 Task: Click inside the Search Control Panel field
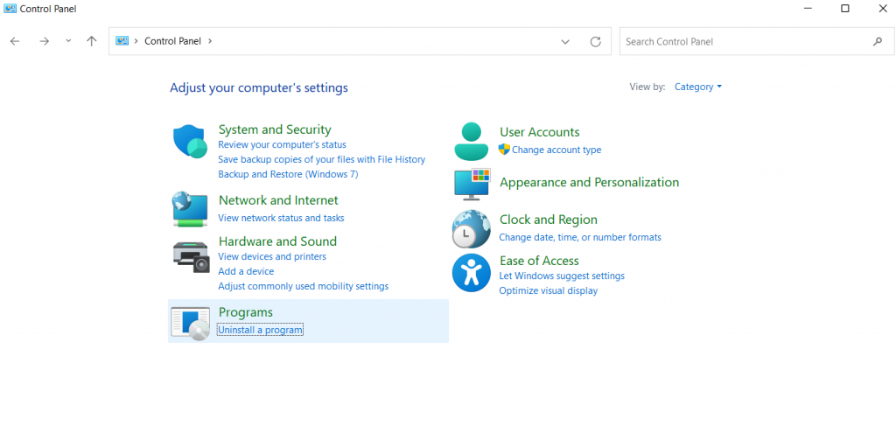point(744,41)
